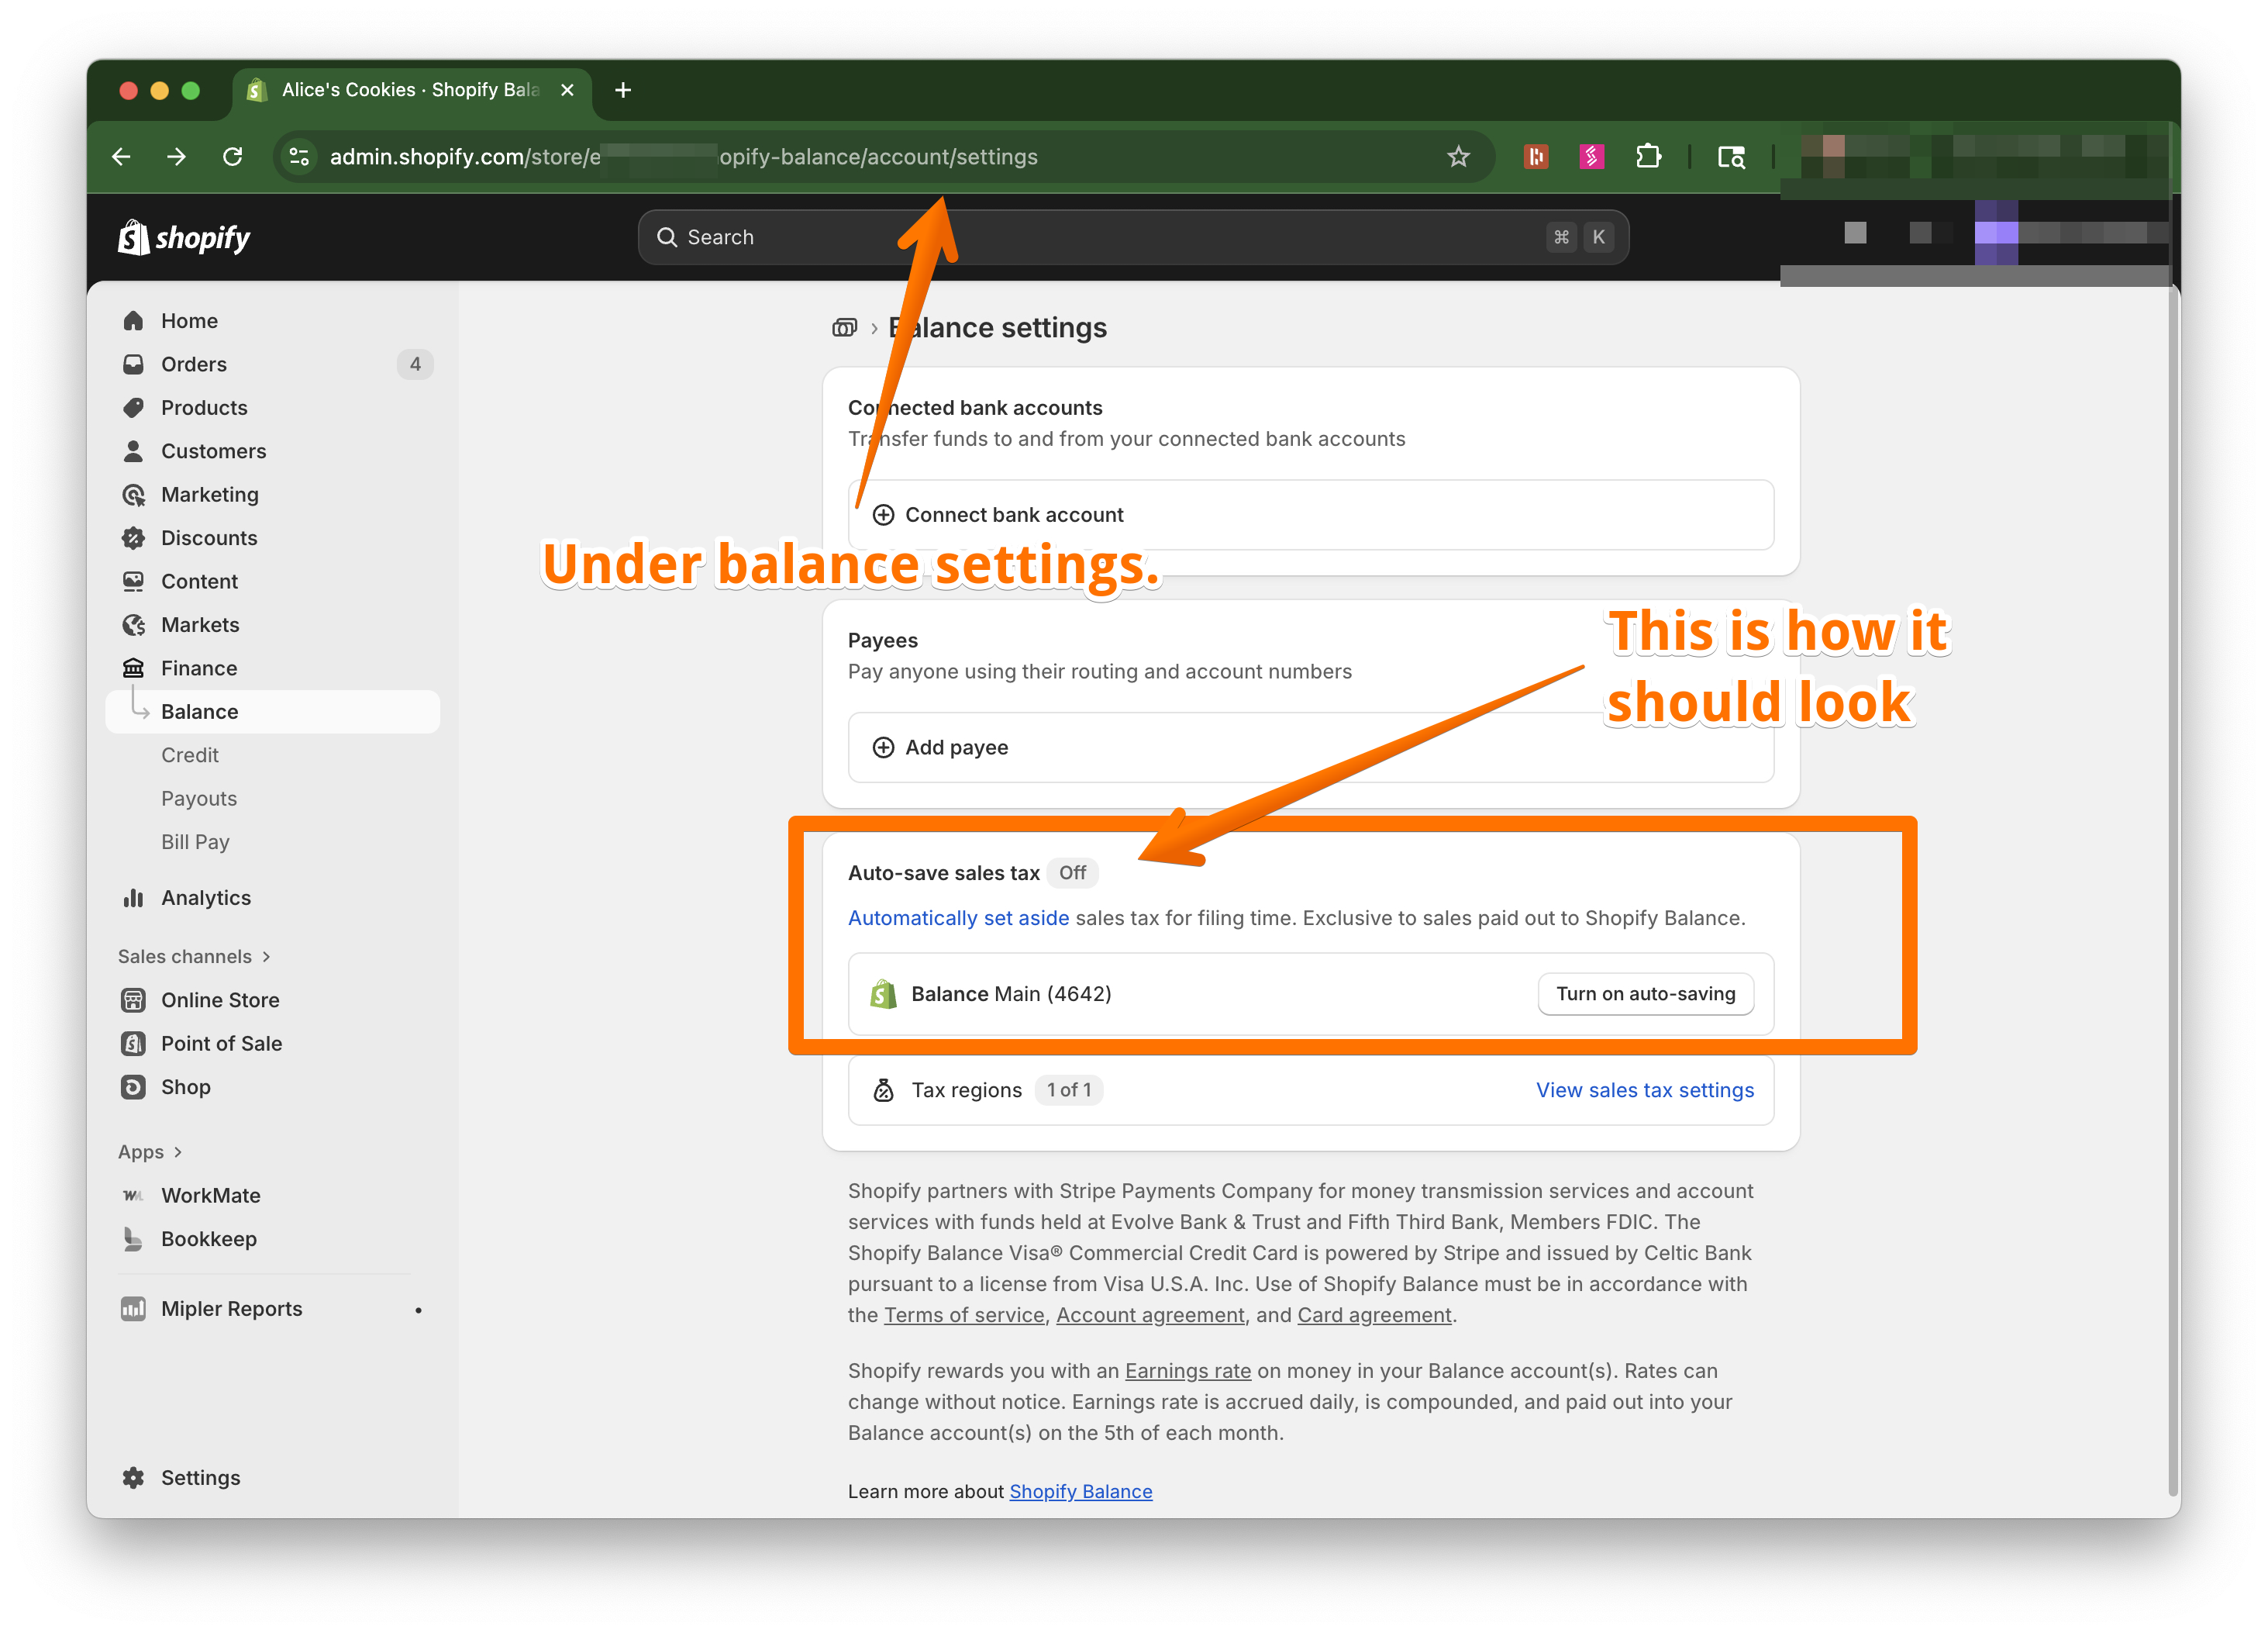
Task: Select Bill Pay submenu item
Action: click(x=195, y=843)
